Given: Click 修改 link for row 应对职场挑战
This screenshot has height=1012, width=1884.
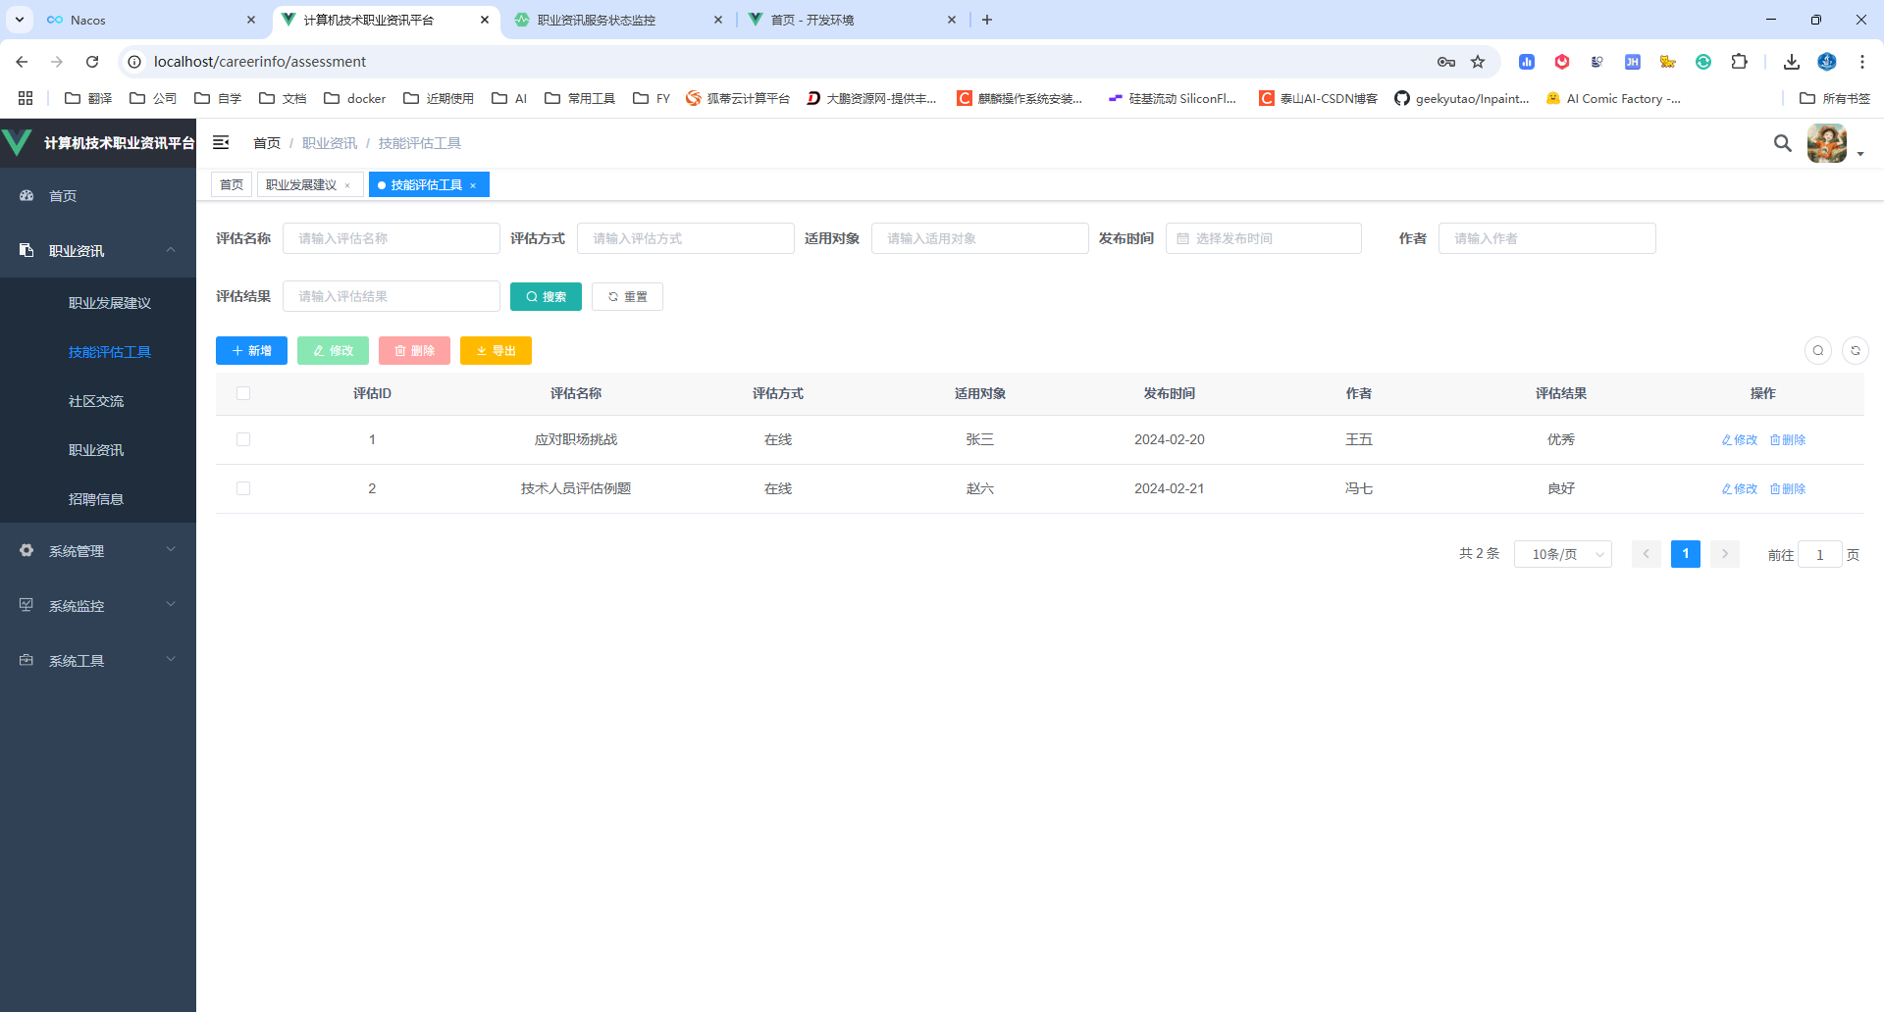Looking at the screenshot, I should 1740,439.
